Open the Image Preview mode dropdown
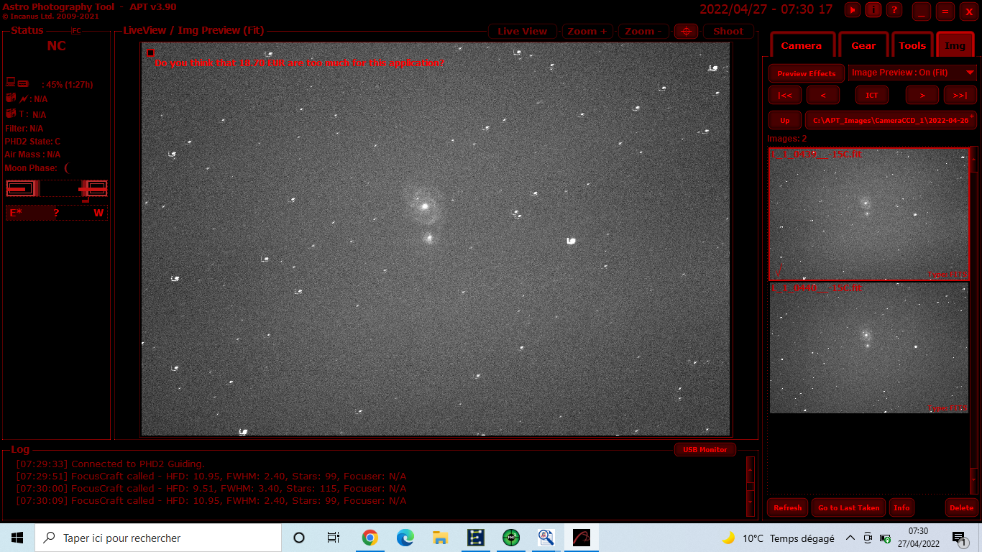Image resolution: width=982 pixels, height=552 pixels. [x=912, y=73]
